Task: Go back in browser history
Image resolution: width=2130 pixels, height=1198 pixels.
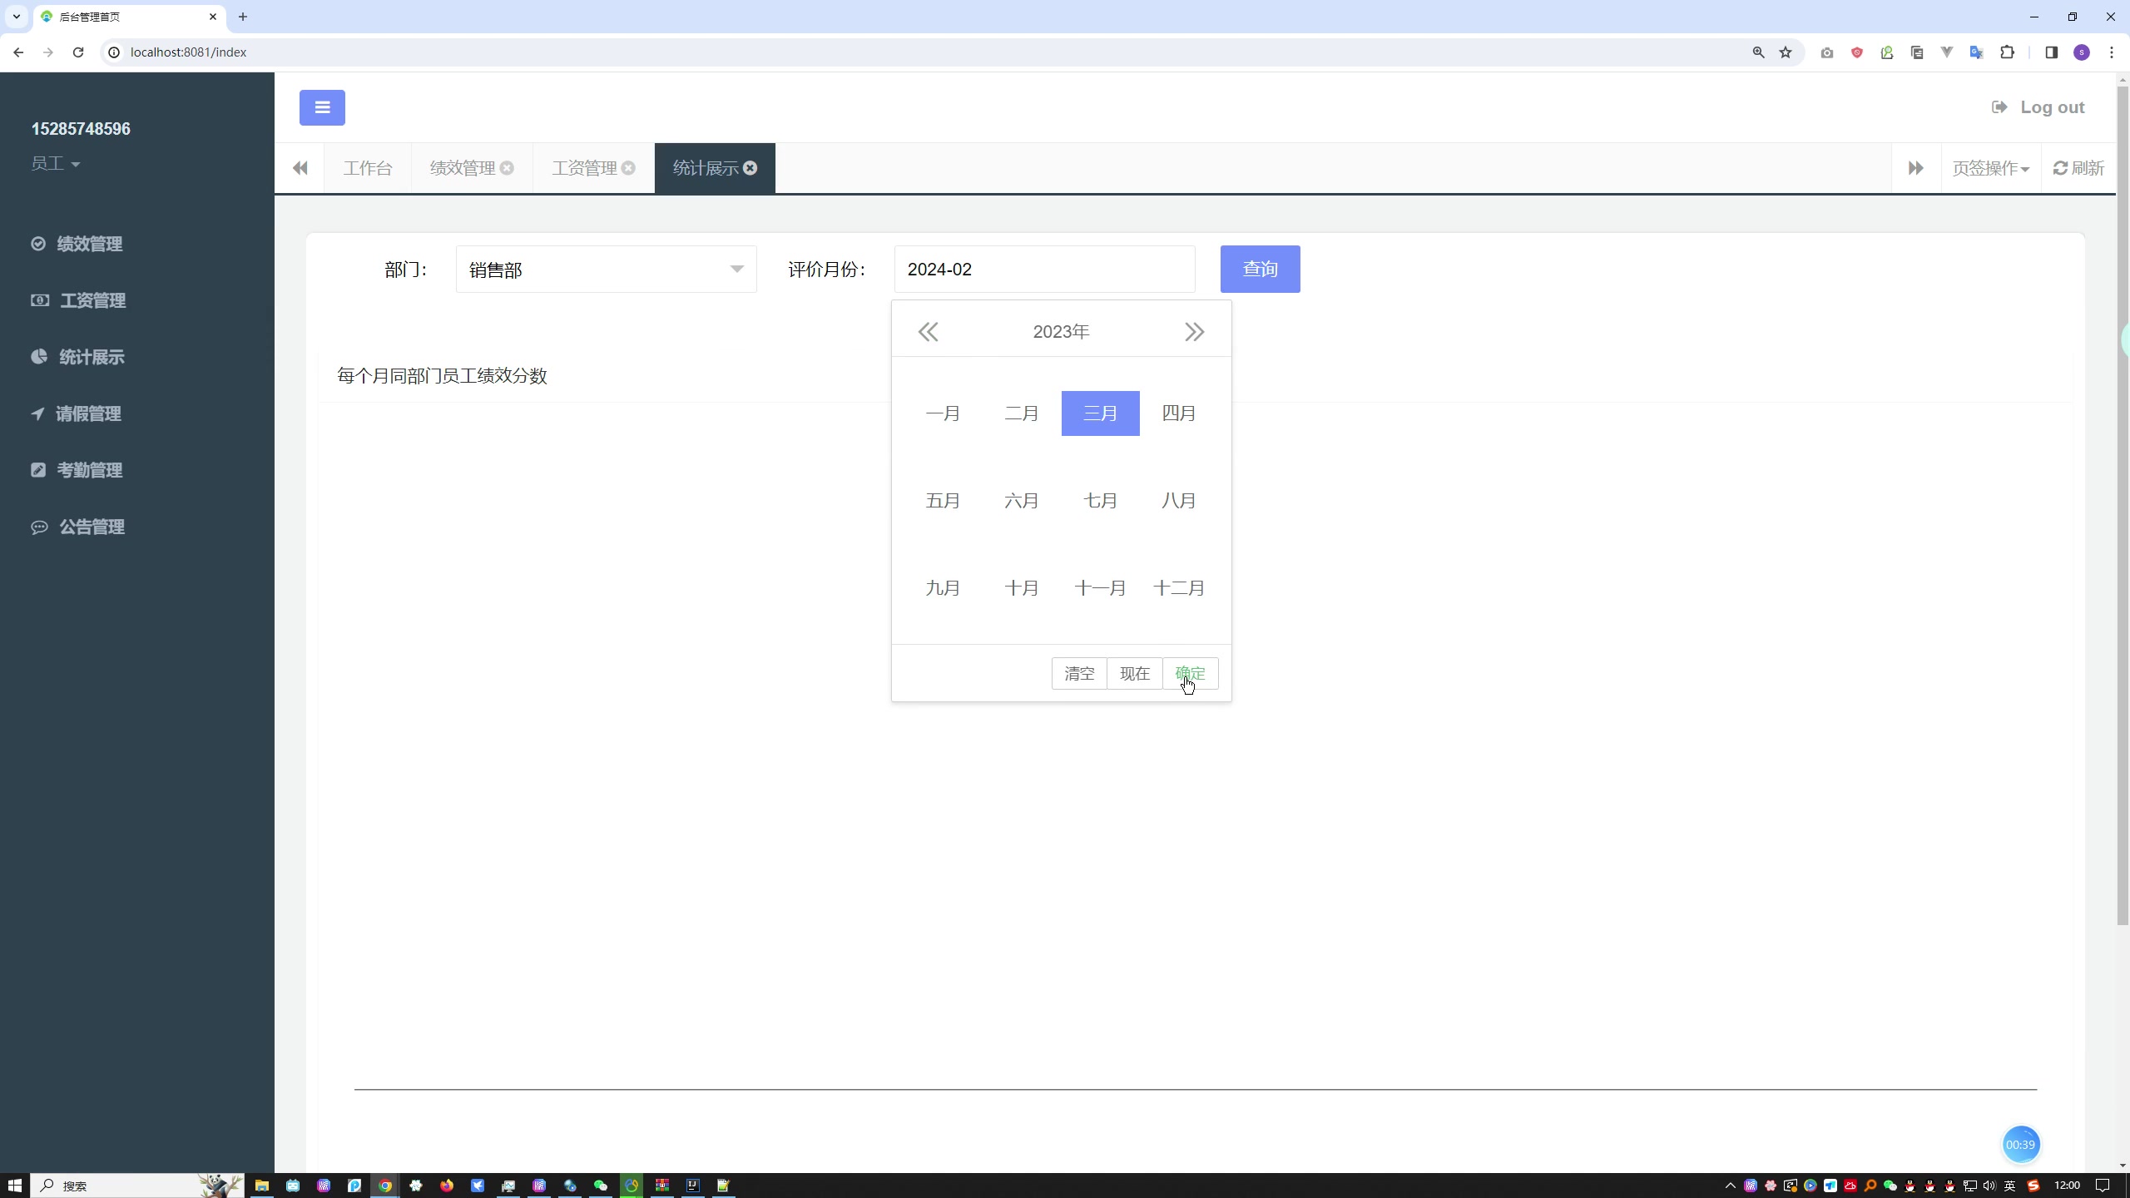Action: click(x=18, y=52)
